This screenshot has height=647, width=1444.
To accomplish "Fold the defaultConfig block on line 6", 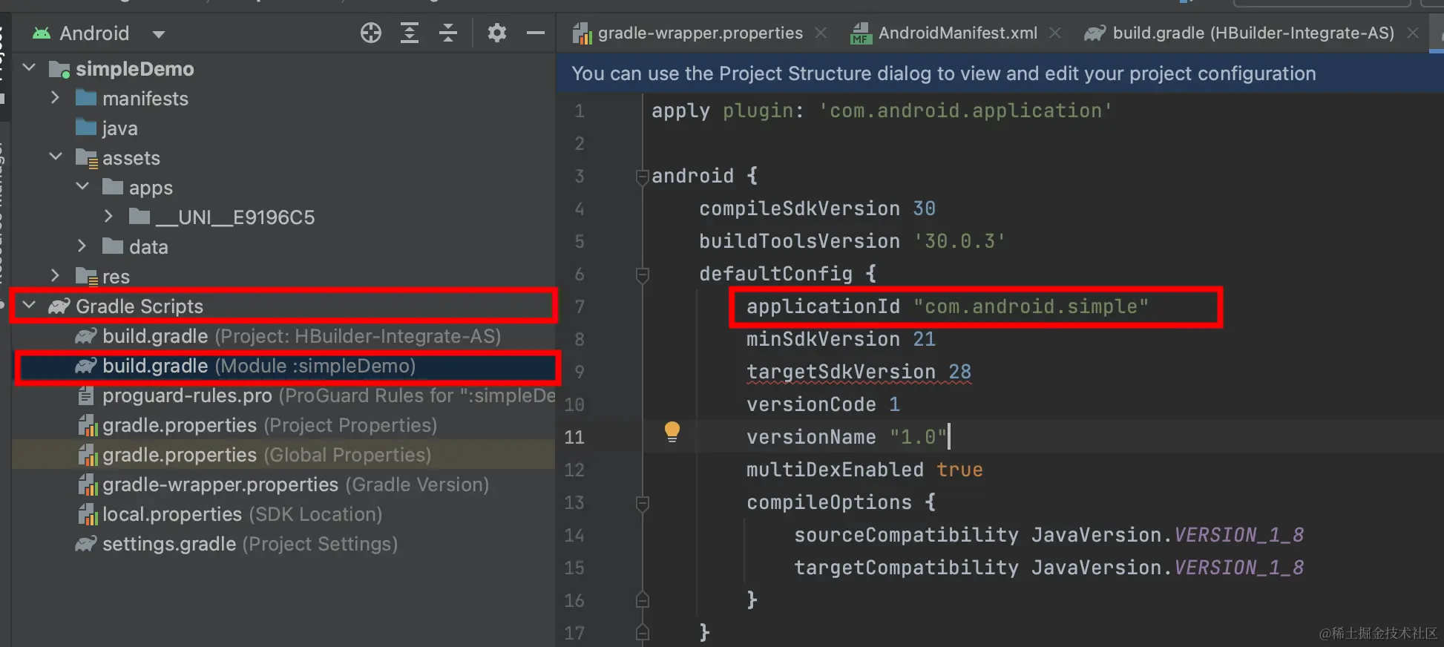I will [x=643, y=275].
